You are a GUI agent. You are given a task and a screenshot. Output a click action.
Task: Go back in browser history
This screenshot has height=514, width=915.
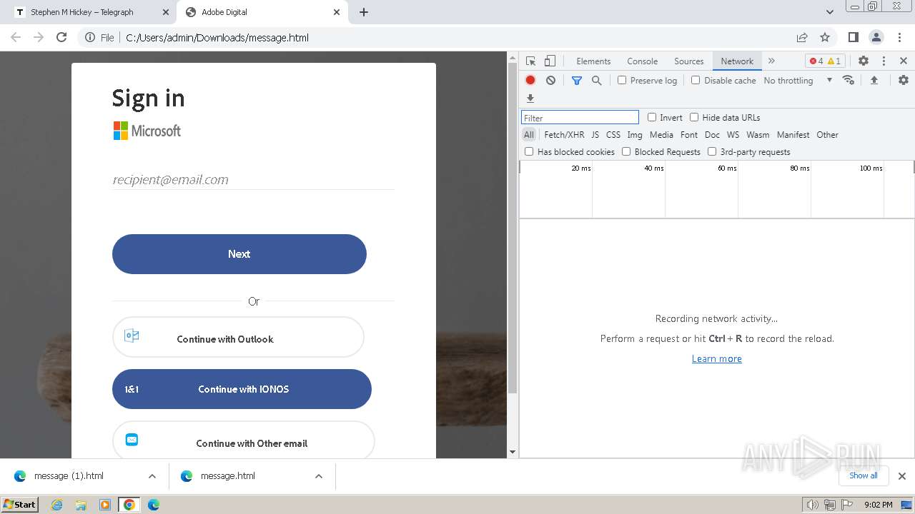[16, 37]
